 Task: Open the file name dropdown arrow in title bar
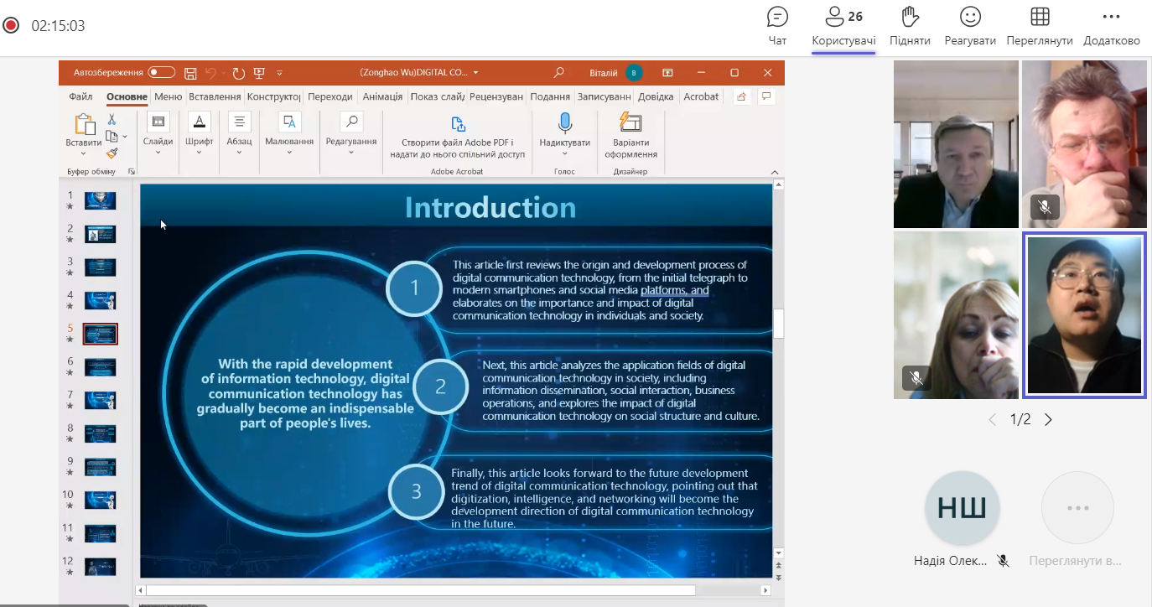475,73
